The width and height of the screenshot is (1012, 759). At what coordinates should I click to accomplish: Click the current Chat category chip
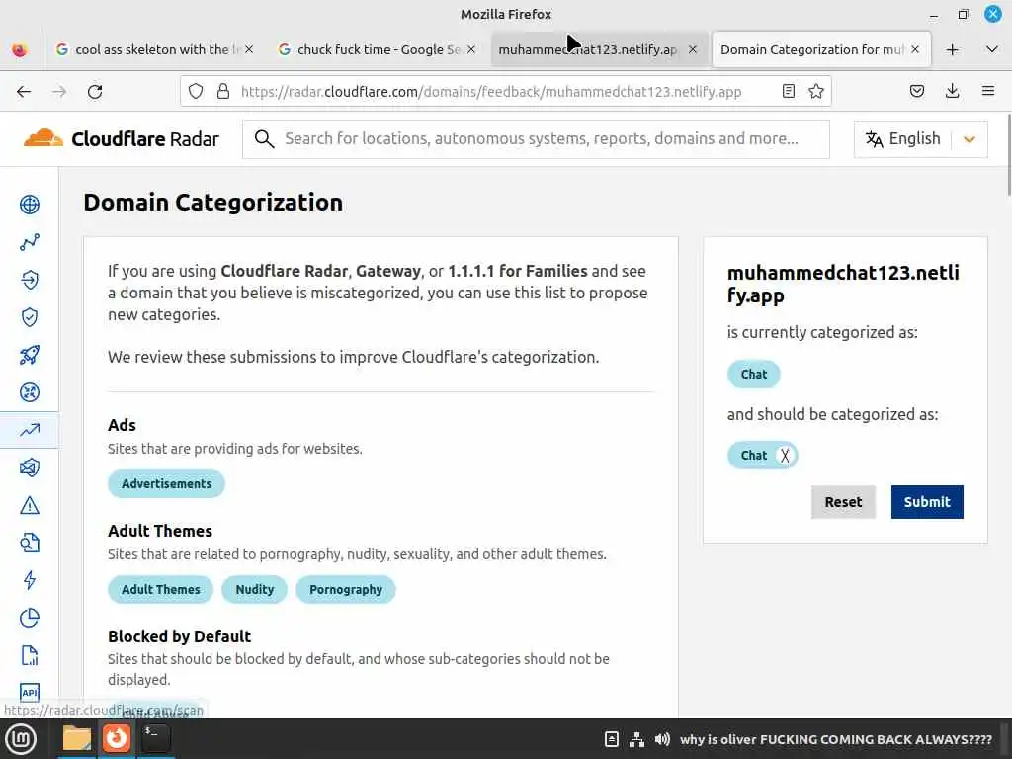tap(753, 375)
